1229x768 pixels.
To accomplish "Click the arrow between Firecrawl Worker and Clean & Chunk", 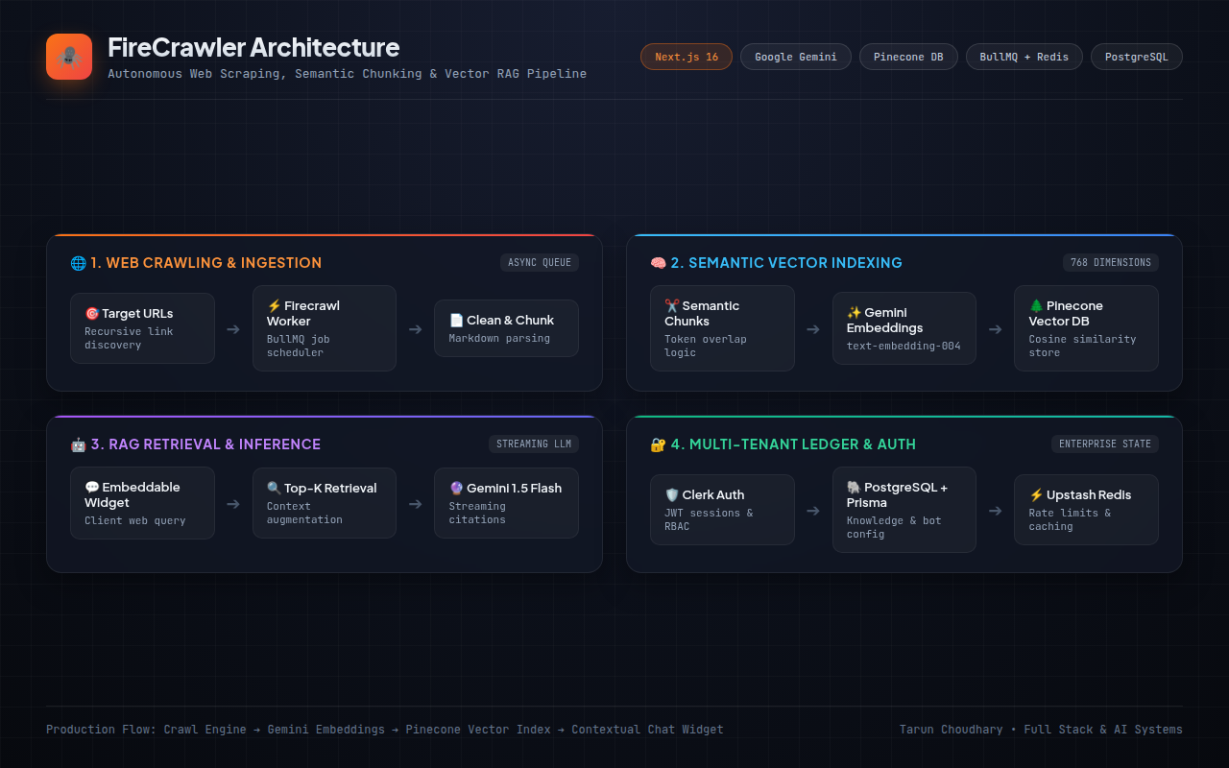I will (415, 328).
